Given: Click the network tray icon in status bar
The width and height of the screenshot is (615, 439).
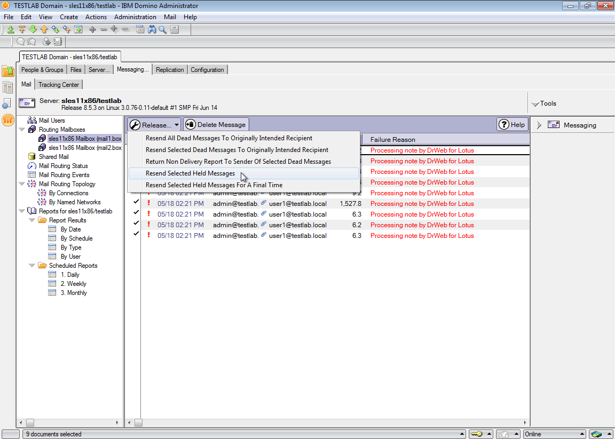Looking at the screenshot, I should (597, 434).
